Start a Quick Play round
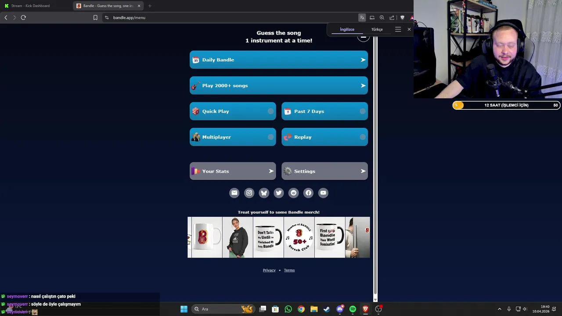Screen dimensions: 562x316 [x=233, y=111]
